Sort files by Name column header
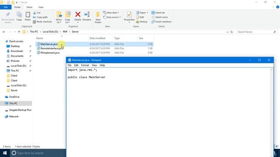The image size is (280, 157). tap(39, 38)
